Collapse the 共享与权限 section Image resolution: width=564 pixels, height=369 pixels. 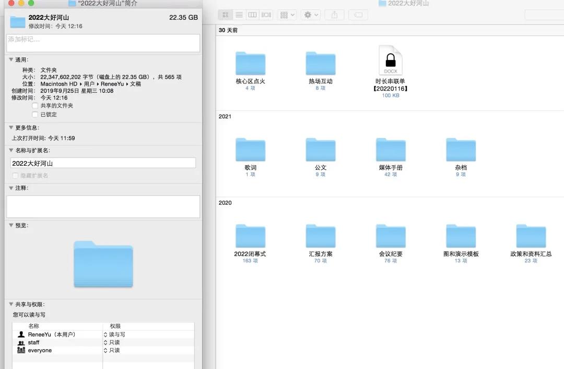pos(11,304)
